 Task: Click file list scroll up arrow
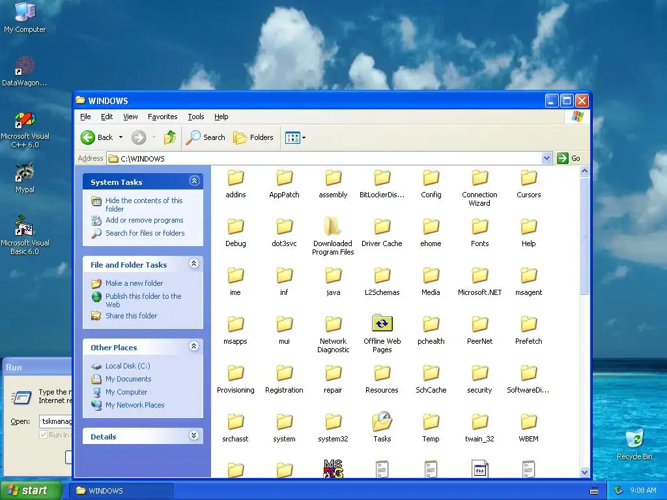coord(584,171)
